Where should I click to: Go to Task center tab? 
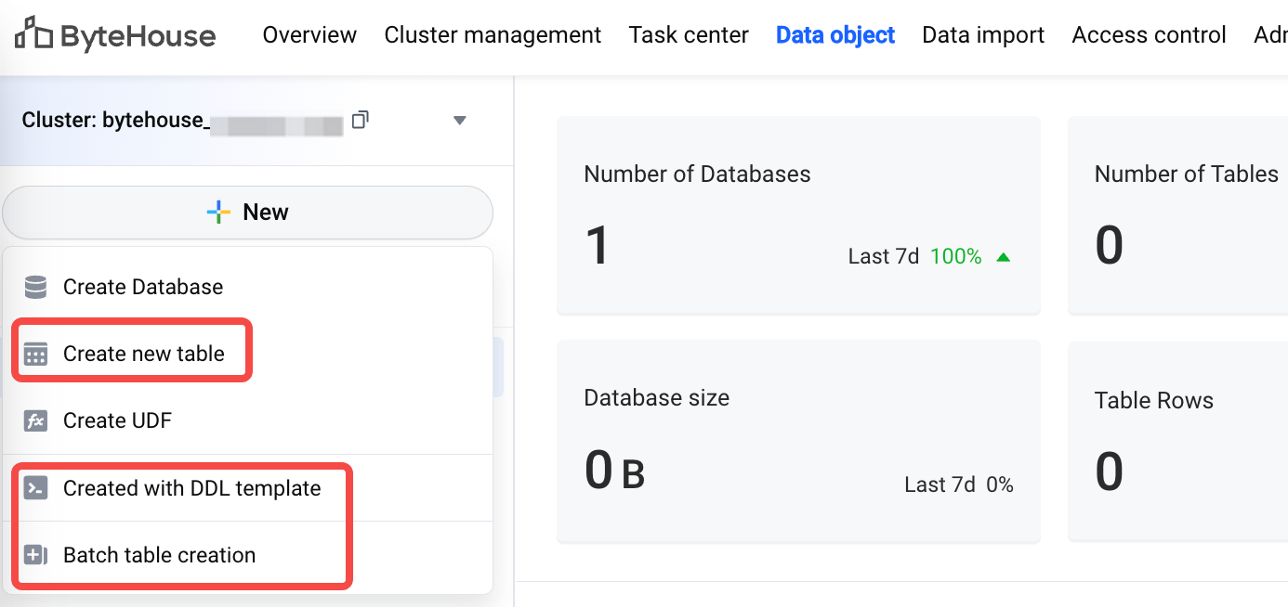click(x=689, y=35)
